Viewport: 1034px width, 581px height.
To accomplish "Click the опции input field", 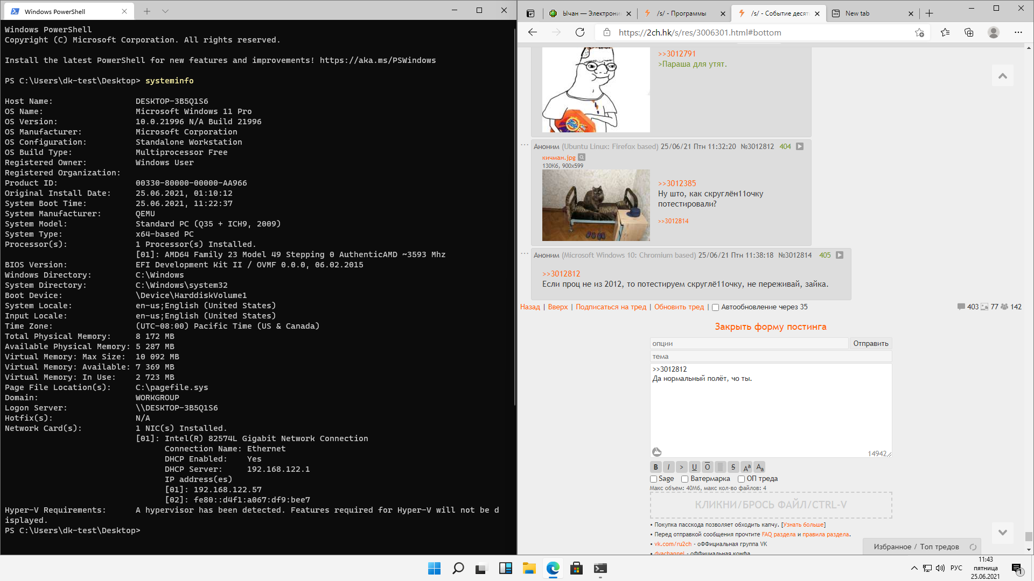I will [749, 343].
